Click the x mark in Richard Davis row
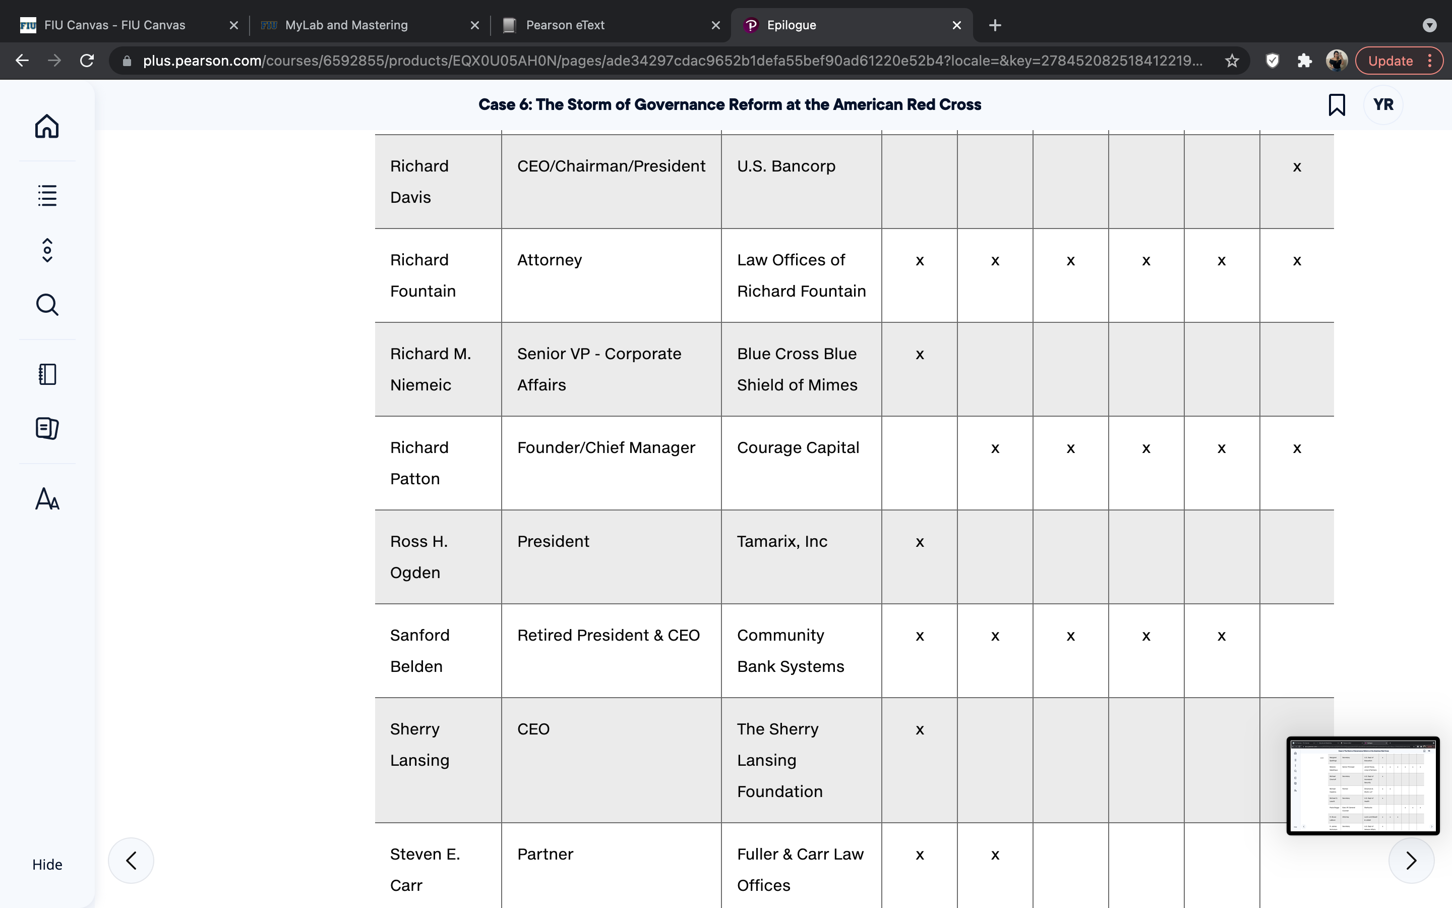Viewport: 1452px width, 908px height. point(1297,167)
